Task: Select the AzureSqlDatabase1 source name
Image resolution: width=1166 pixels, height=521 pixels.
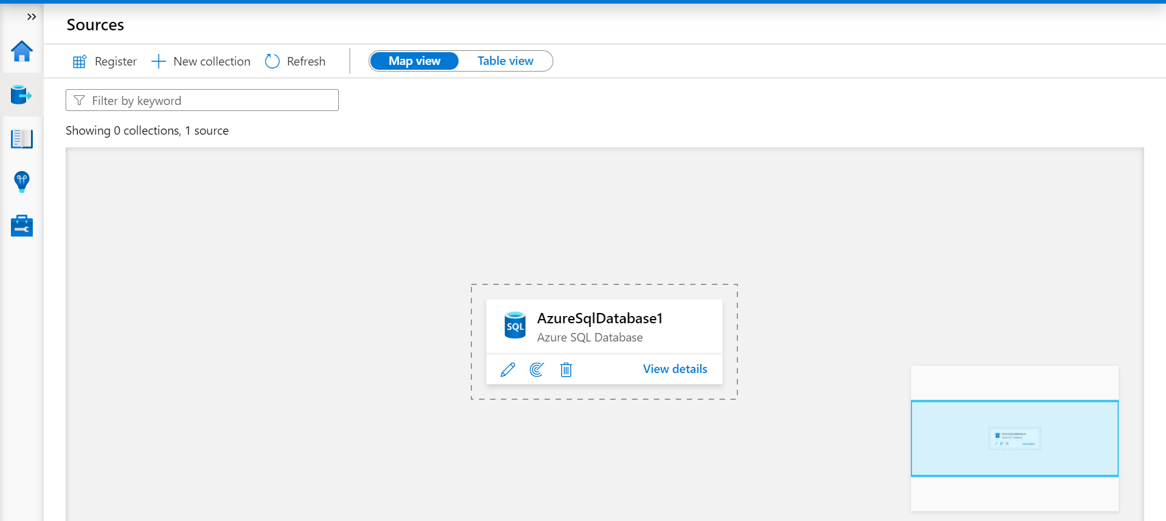Action: 599,318
